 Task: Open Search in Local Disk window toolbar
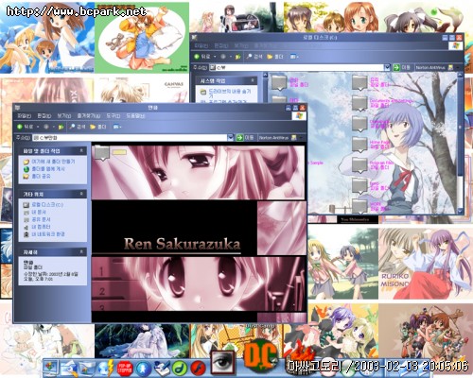(x=254, y=57)
